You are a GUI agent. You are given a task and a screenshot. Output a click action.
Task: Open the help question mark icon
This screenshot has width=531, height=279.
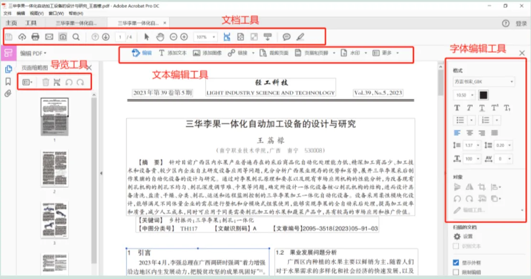[x=506, y=23]
